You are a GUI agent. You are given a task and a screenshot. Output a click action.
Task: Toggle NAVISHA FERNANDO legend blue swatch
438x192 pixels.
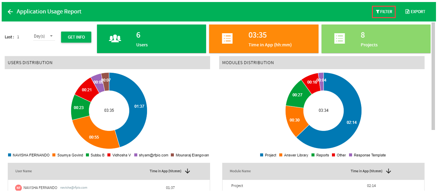pos(10,155)
